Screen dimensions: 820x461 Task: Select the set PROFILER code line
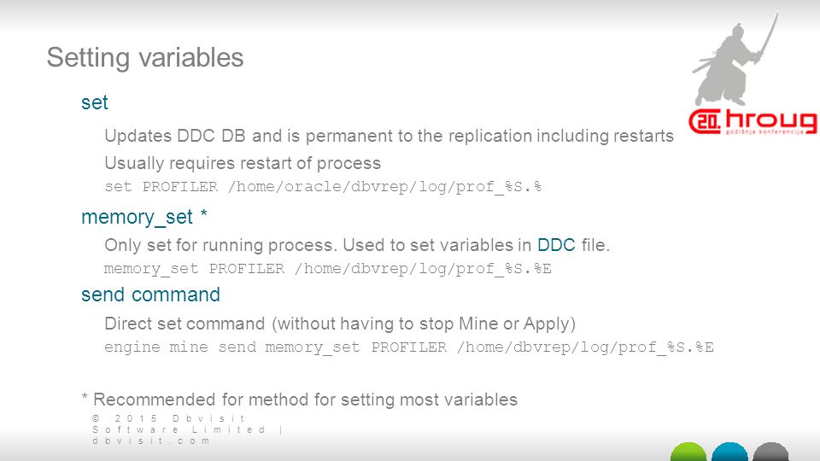coord(323,187)
